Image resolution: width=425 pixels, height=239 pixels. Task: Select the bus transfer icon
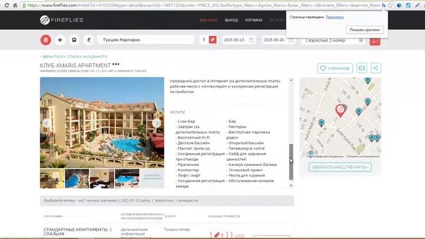point(74,40)
